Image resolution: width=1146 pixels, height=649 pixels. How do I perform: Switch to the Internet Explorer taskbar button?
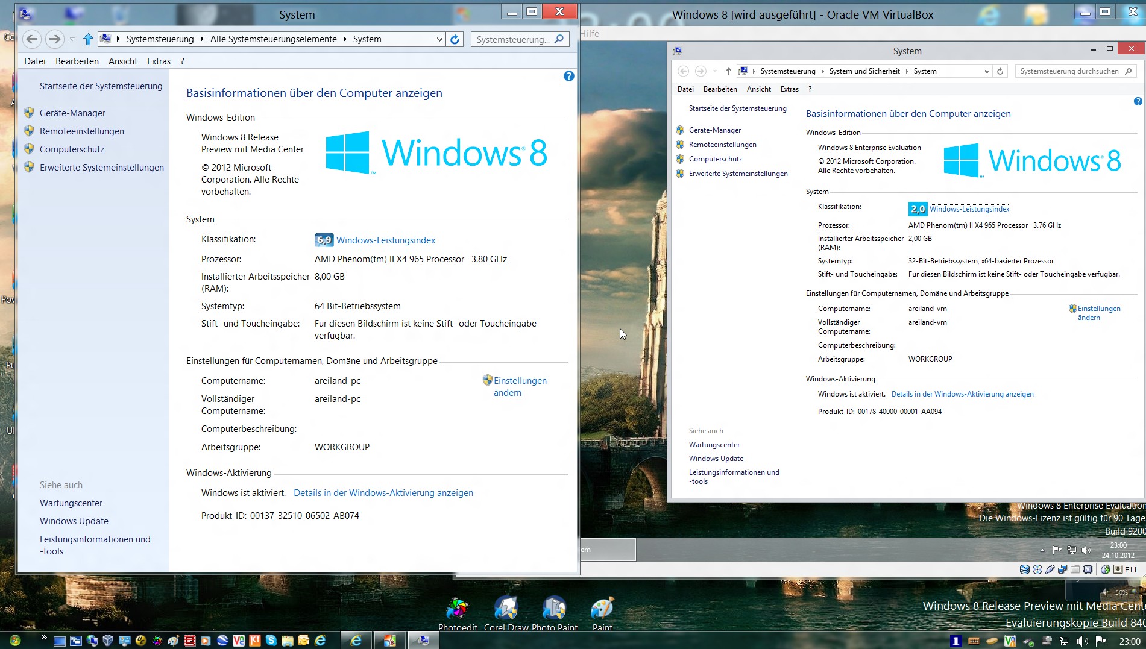pyautogui.click(x=356, y=641)
